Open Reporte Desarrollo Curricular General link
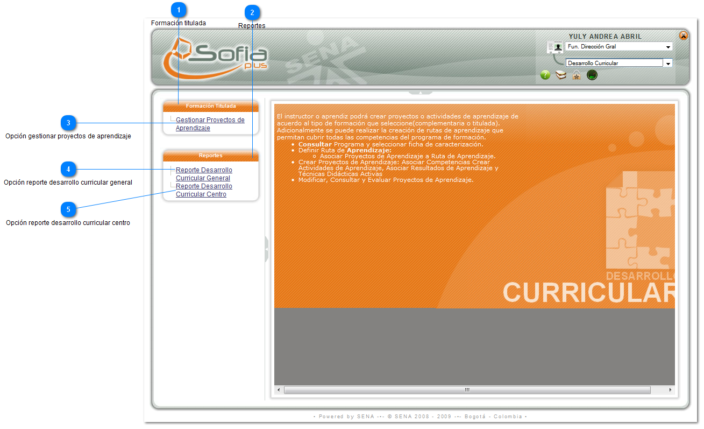The height and width of the screenshot is (429, 704). pos(204,174)
